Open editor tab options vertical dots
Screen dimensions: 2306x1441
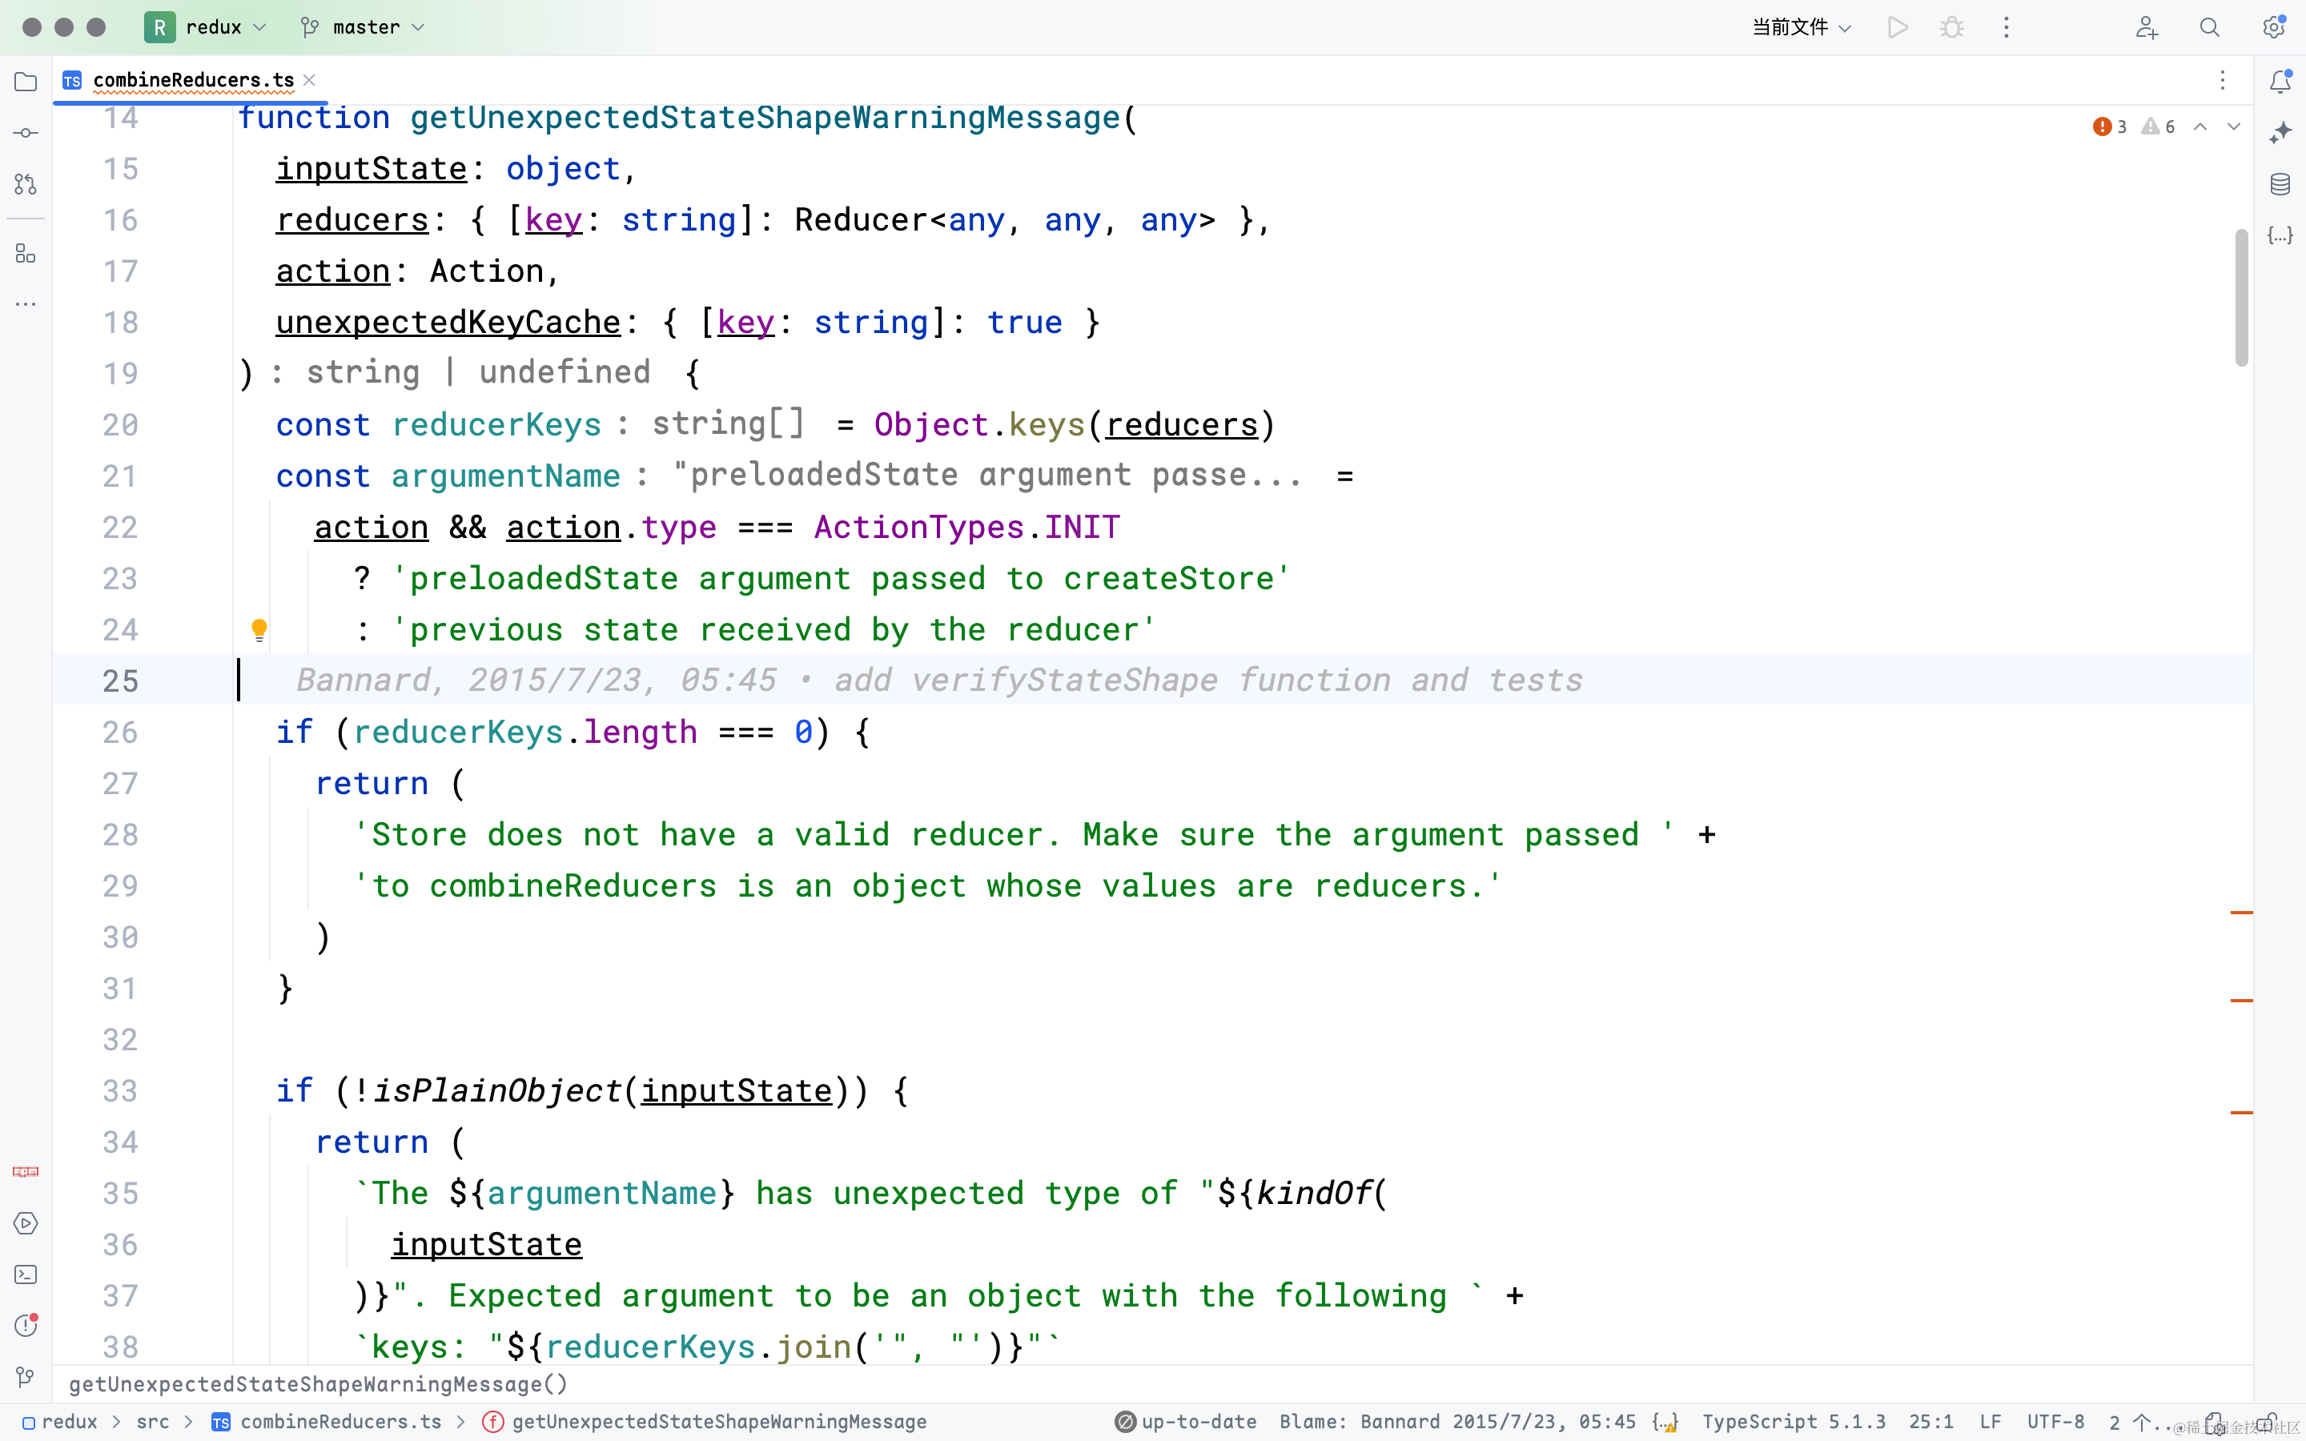[2222, 80]
